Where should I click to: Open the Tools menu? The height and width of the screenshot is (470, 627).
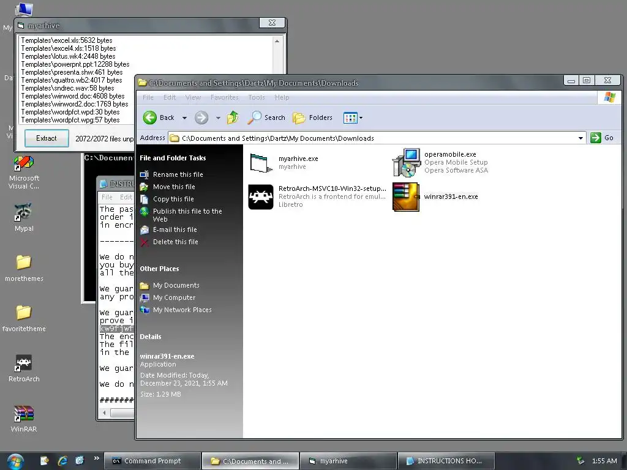coord(257,97)
